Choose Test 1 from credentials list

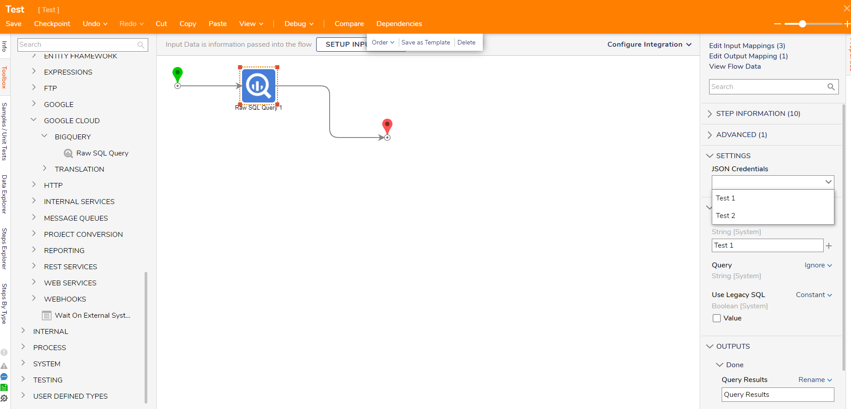click(772, 198)
